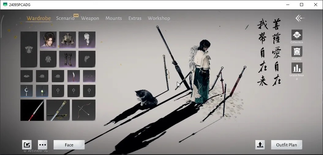Select the white fur accessory thumbnail
Screen dimensions: 323x155
pos(87,40)
